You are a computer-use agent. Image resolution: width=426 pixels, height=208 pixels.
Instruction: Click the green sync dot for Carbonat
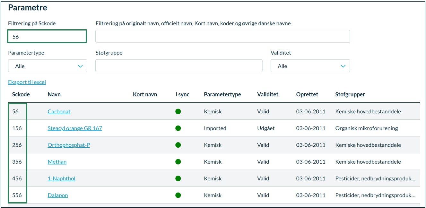pyautogui.click(x=178, y=111)
